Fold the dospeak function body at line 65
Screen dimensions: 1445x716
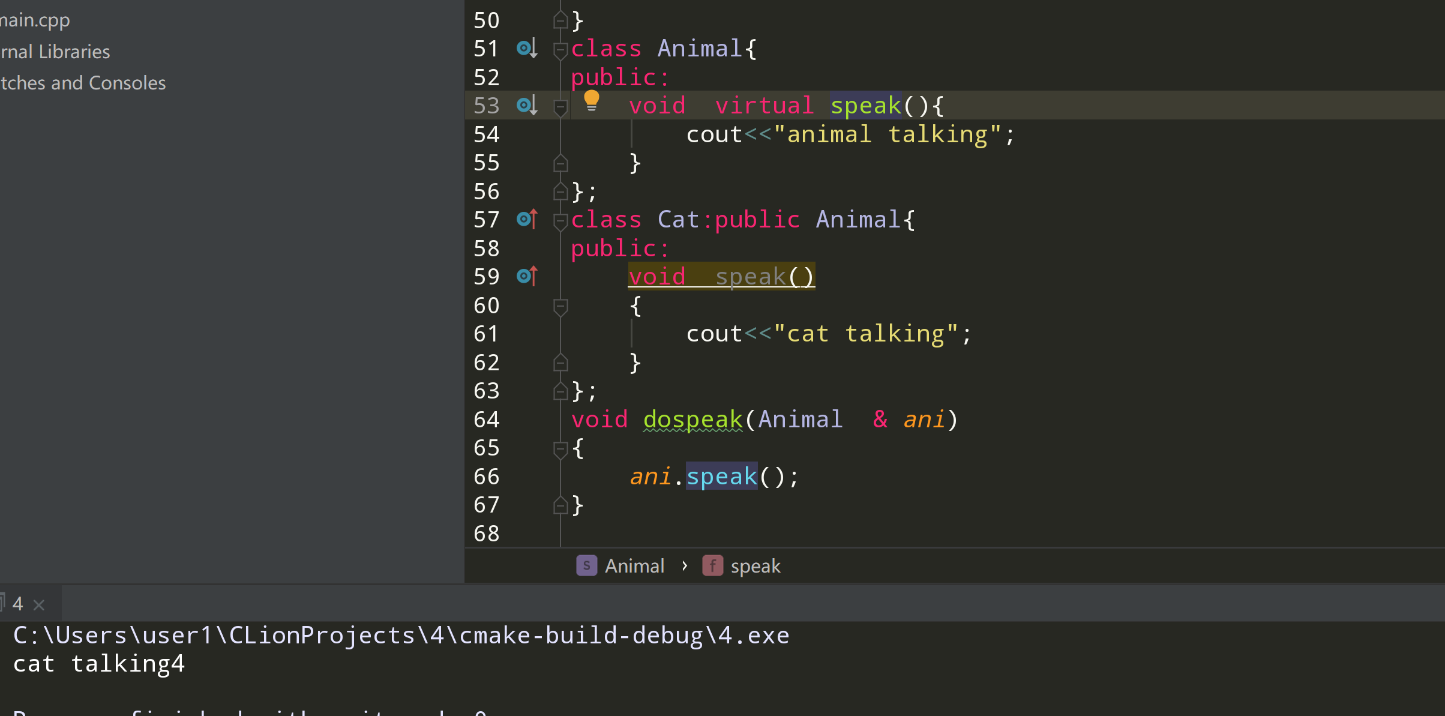tap(560, 448)
